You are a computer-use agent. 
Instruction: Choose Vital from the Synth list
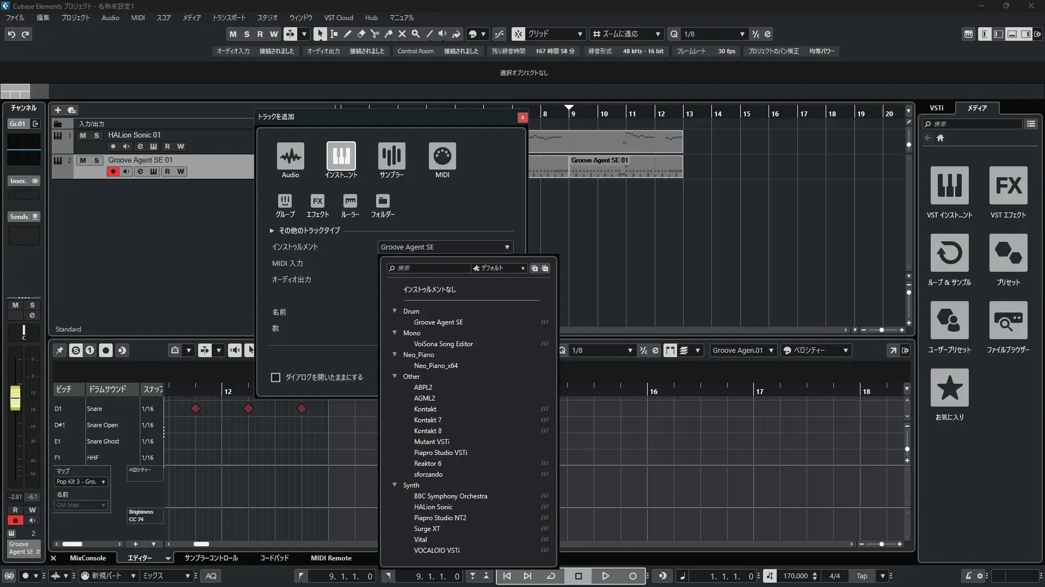coord(420,540)
